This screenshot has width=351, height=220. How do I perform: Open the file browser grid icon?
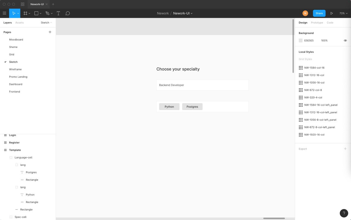[22, 4]
